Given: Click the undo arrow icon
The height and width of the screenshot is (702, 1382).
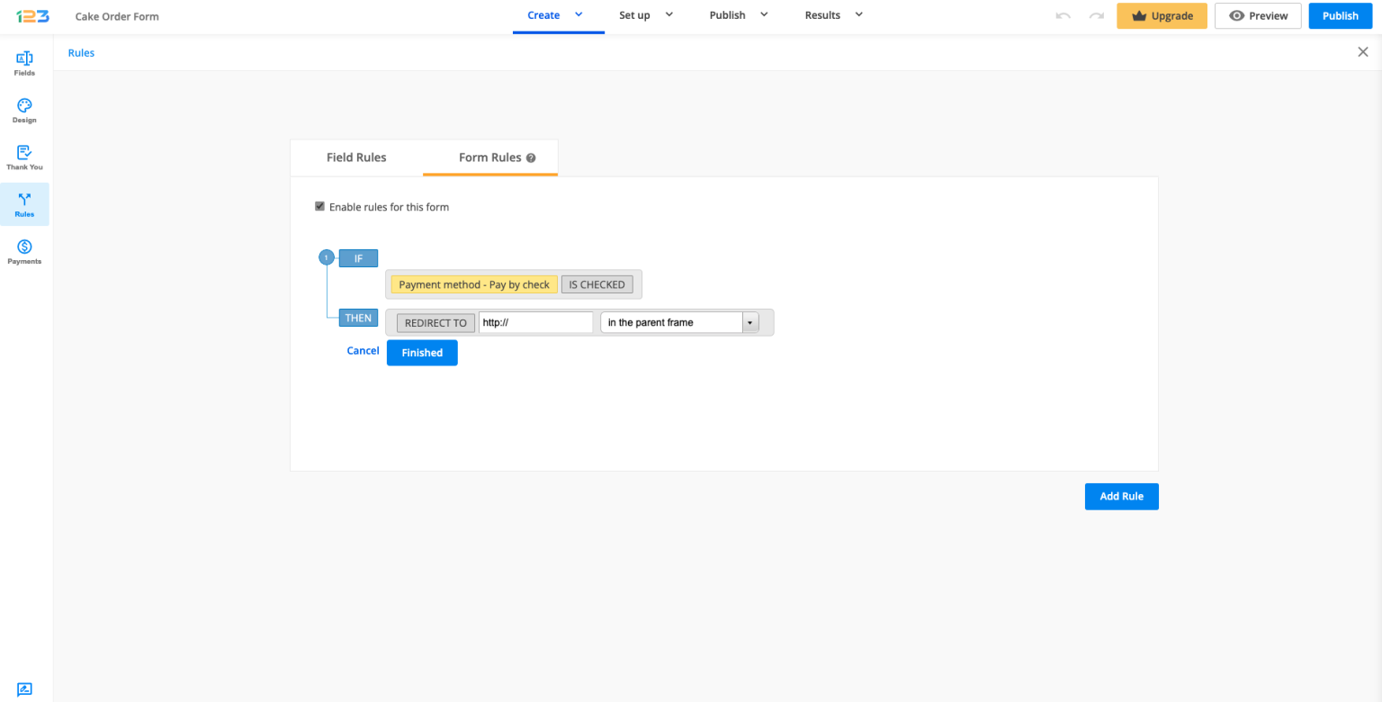Looking at the screenshot, I should point(1063,16).
